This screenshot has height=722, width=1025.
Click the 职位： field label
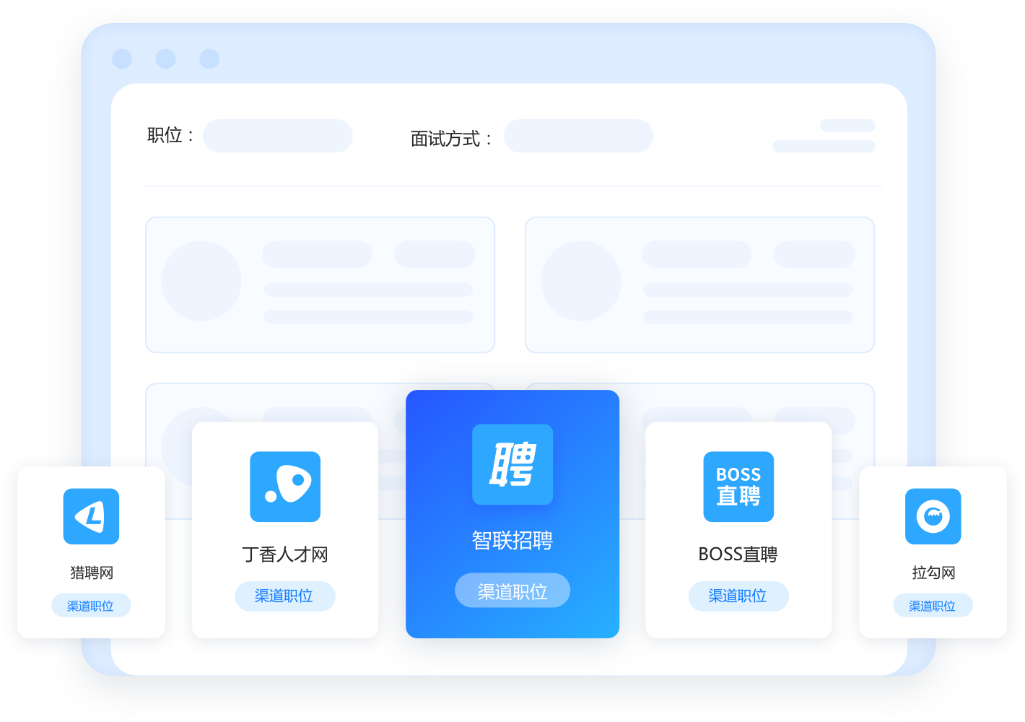tap(170, 135)
